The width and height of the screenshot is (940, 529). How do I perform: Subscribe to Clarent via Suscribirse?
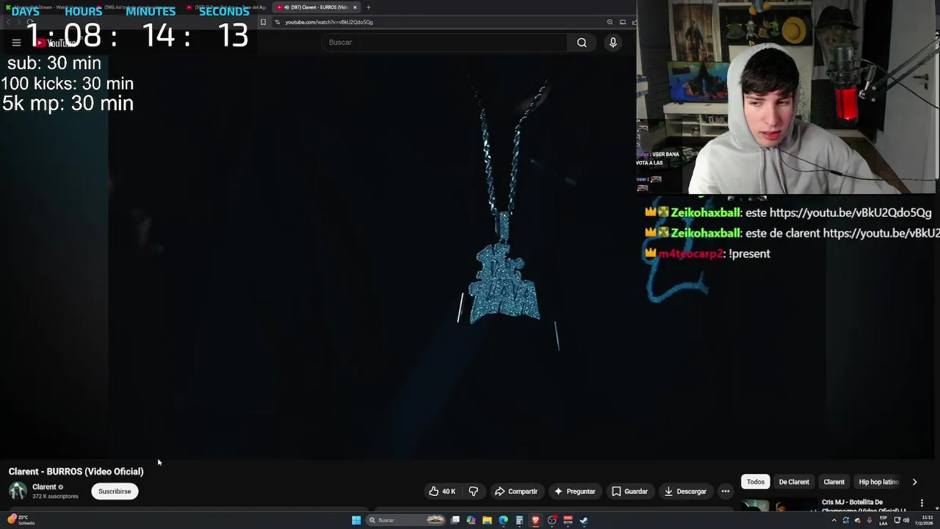[x=115, y=492]
